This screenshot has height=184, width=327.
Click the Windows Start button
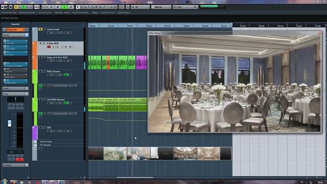pos(4,182)
